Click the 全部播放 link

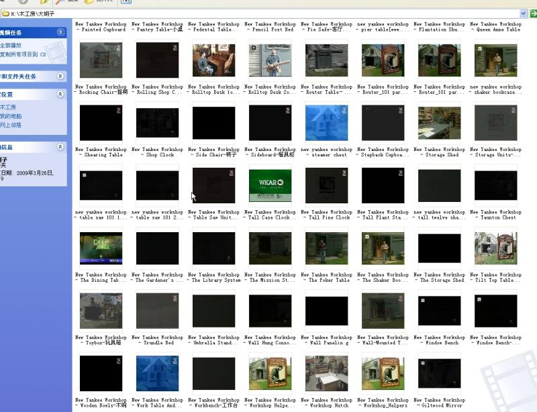click(11, 45)
